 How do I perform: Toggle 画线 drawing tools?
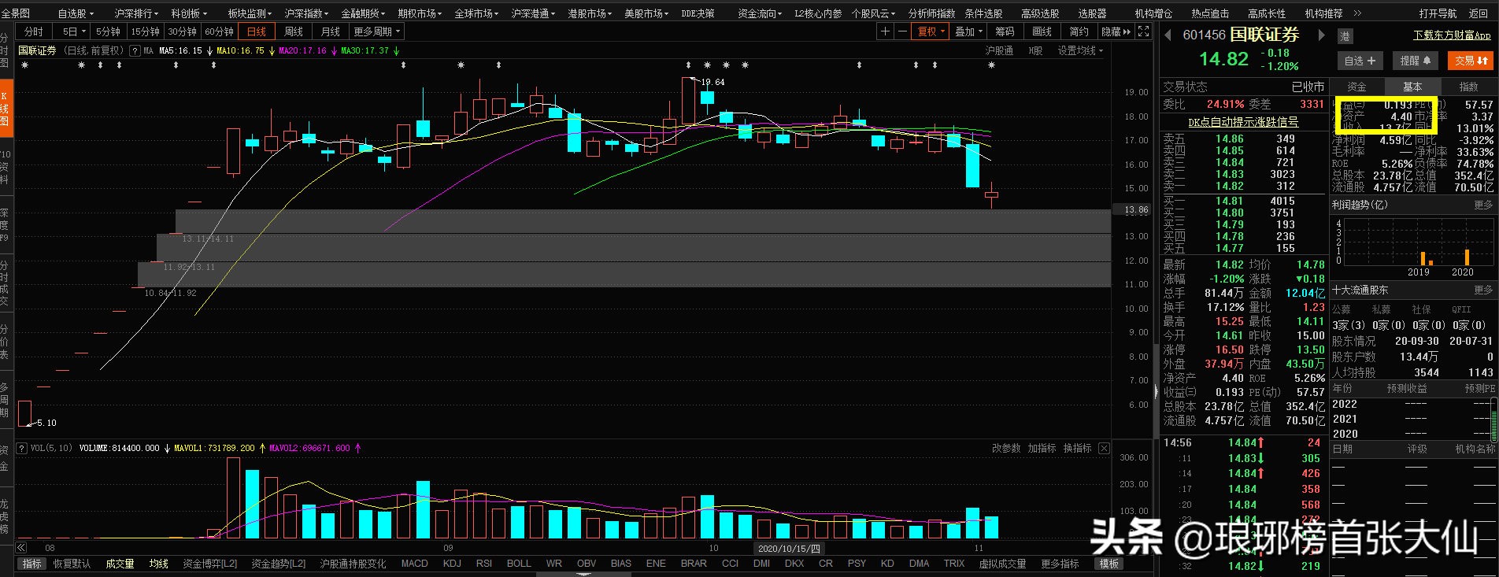click(1042, 31)
